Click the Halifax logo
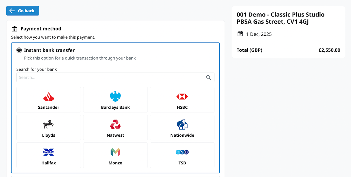 point(49,152)
